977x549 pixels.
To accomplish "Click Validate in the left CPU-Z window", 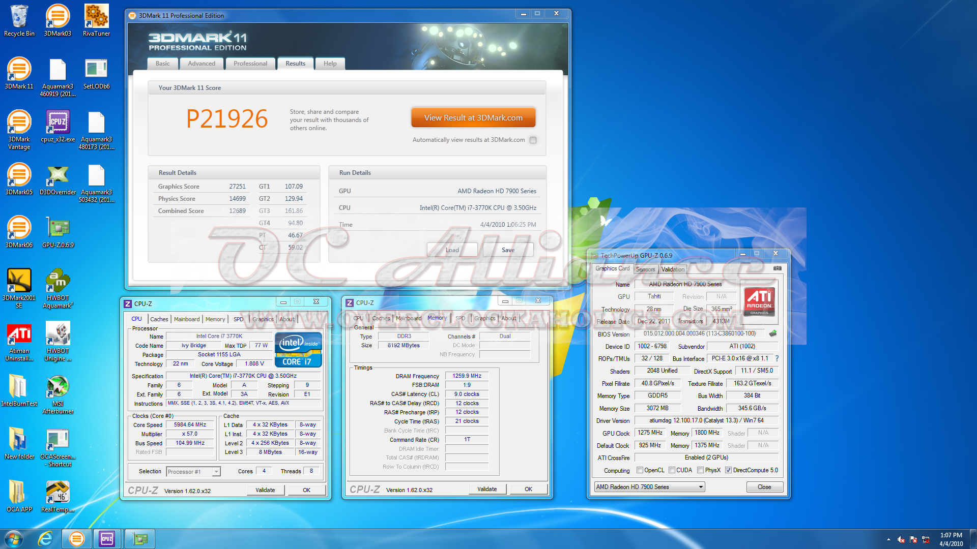I will point(265,490).
